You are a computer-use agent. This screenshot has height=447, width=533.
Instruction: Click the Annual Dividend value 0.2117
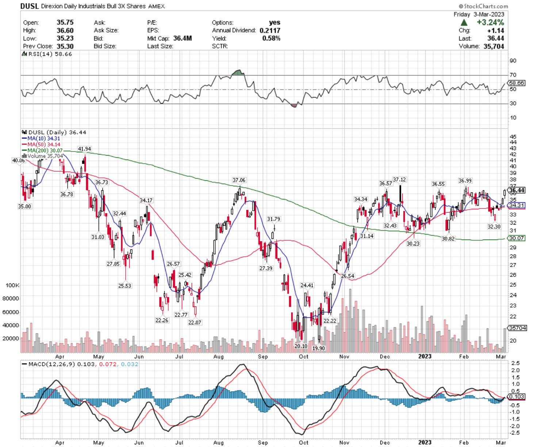pyautogui.click(x=270, y=30)
